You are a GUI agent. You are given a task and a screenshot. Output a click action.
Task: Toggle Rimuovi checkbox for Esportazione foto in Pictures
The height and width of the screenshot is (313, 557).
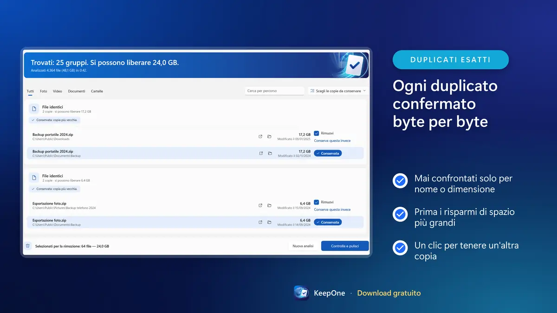[316, 202]
